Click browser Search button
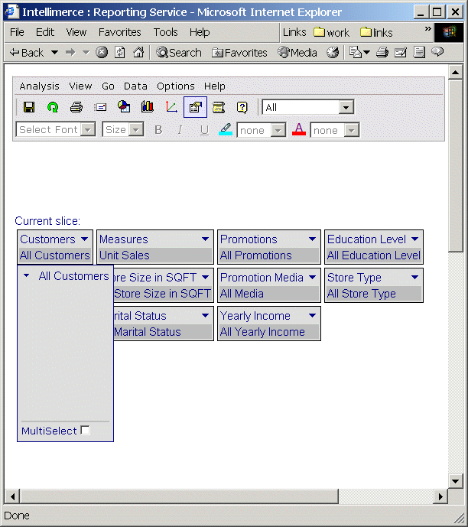468x527 pixels. point(179,53)
